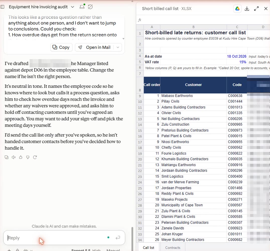
Task: Copy the drafted email text
Action: pos(61,47)
